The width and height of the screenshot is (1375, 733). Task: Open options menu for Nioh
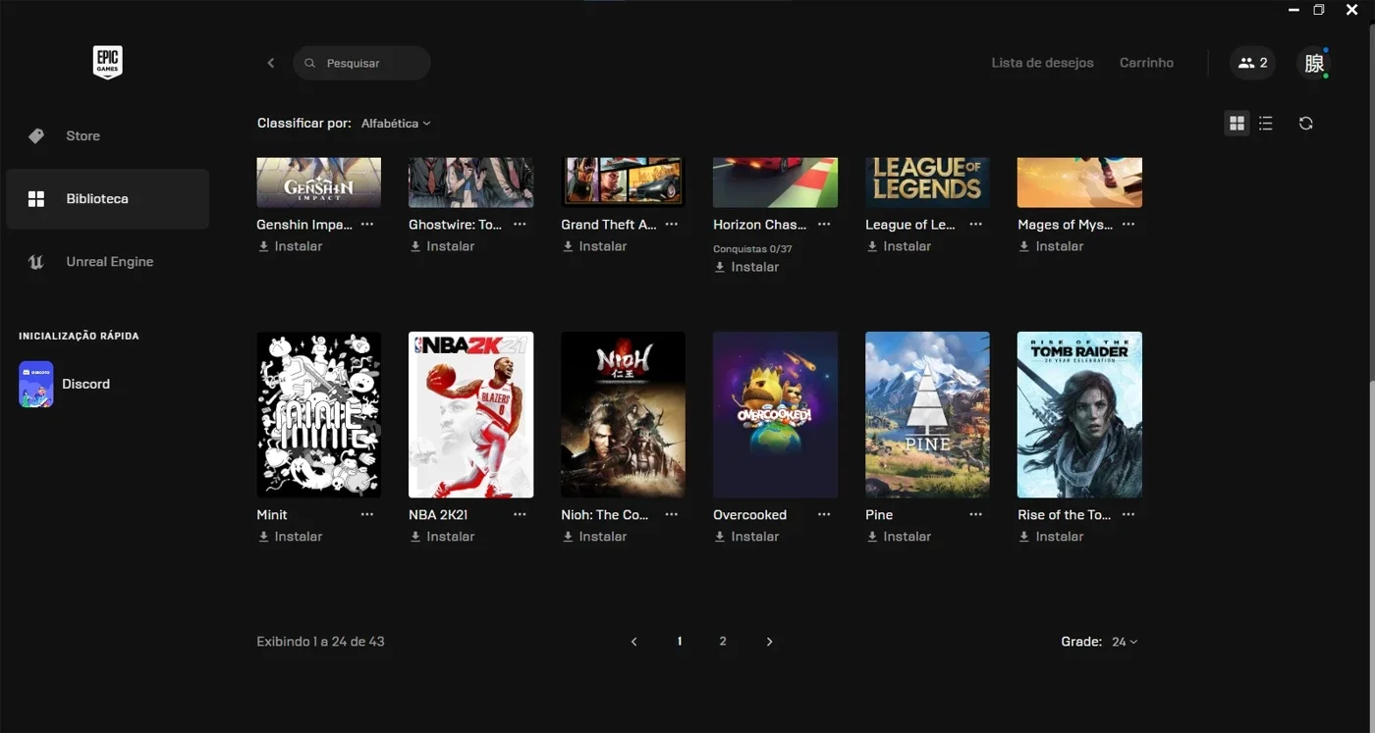[x=672, y=514]
